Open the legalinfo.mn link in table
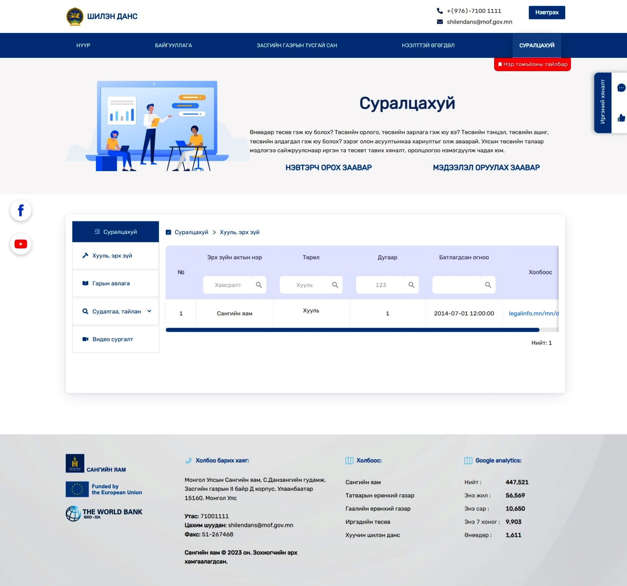Image resolution: width=627 pixels, height=586 pixels. (x=533, y=314)
